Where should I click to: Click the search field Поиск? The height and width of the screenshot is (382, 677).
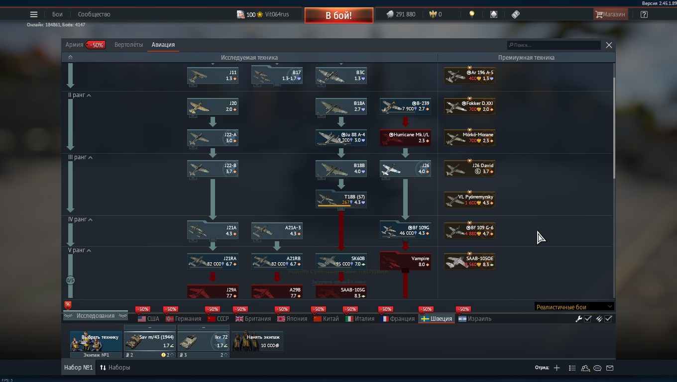554,45
